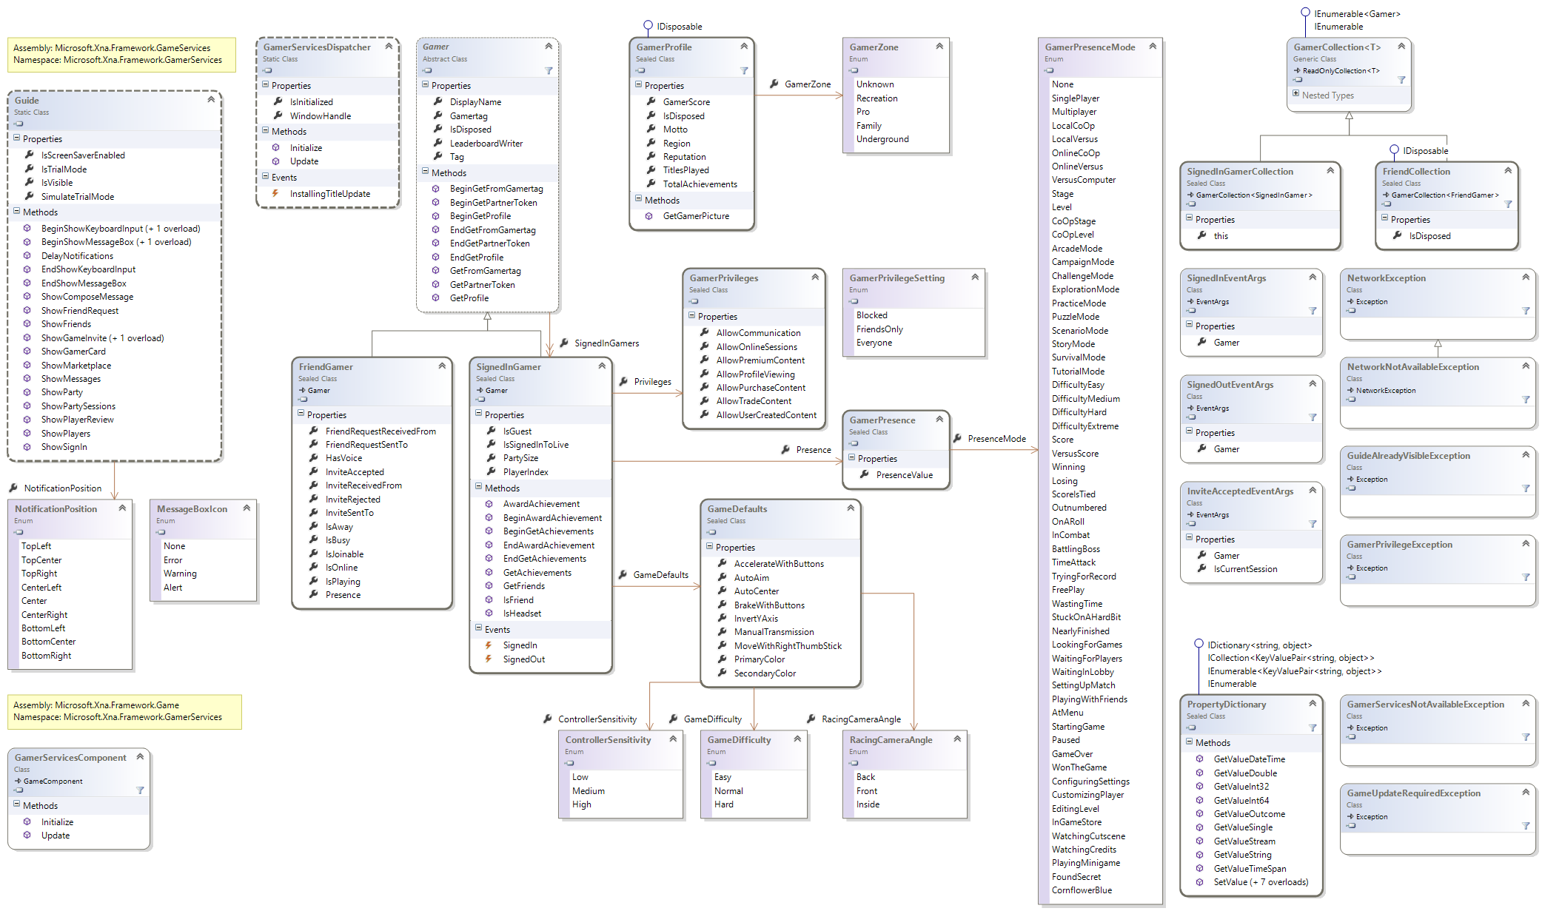Viewport: 1542px width, 911px height.
Task: Click the filter icon in the PropertyDictionary header
Action: 1313,728
